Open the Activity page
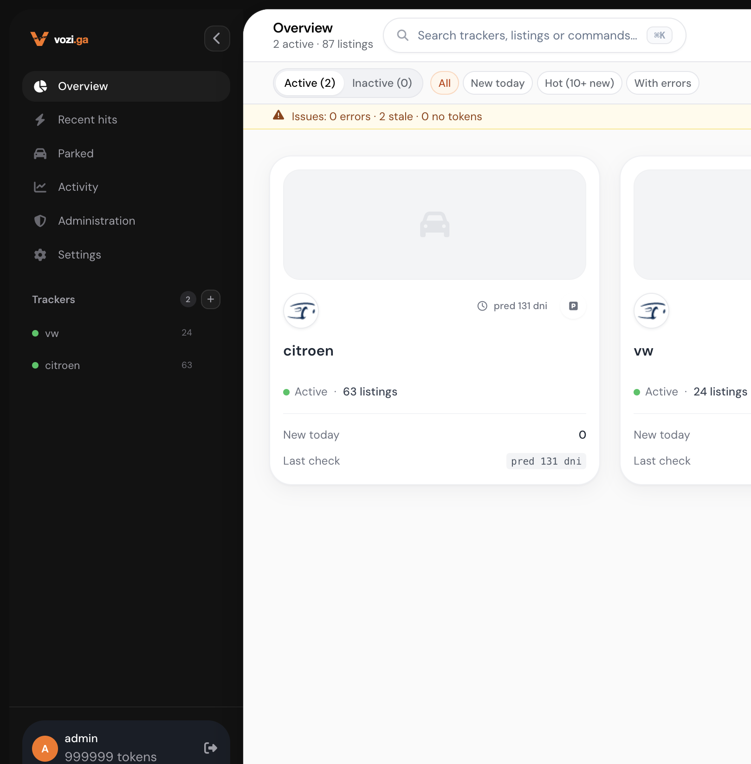 pyautogui.click(x=126, y=187)
